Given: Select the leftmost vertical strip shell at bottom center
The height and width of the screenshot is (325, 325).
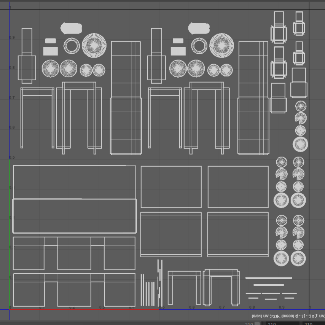Looking at the screenshot, I should (x=142, y=289).
